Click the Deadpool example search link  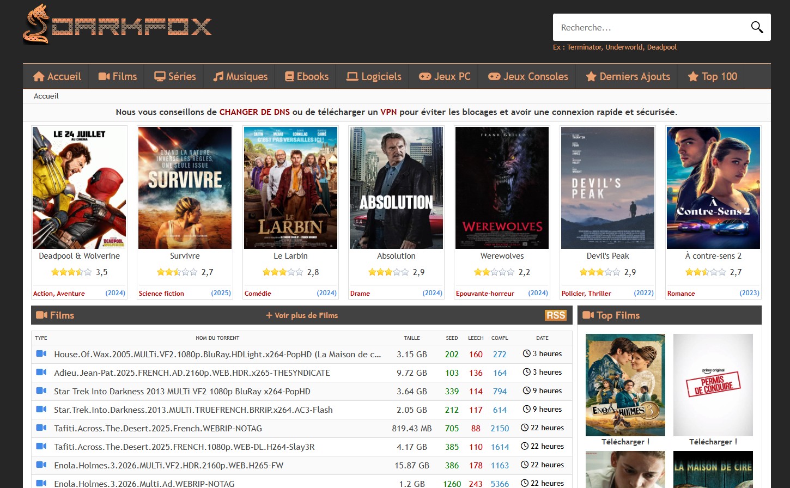click(x=661, y=47)
